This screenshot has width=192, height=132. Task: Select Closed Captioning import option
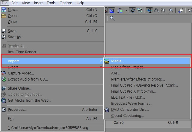point(147,116)
